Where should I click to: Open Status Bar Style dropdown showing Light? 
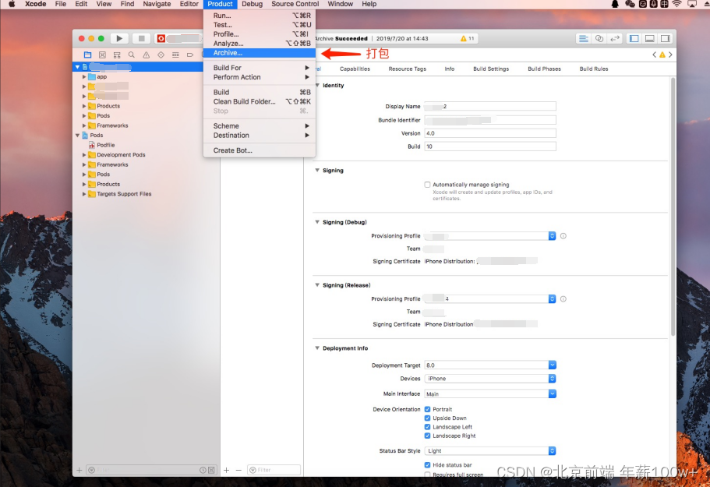tap(490, 451)
